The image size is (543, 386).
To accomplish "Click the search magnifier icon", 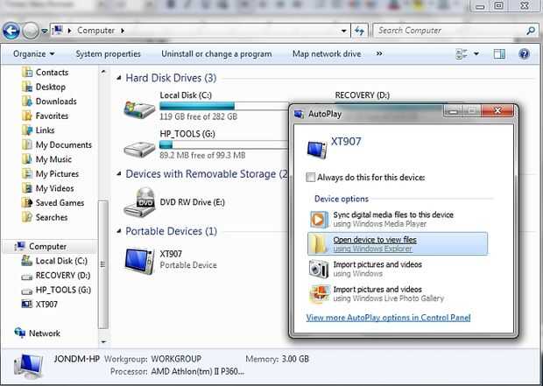I will tap(531, 31).
